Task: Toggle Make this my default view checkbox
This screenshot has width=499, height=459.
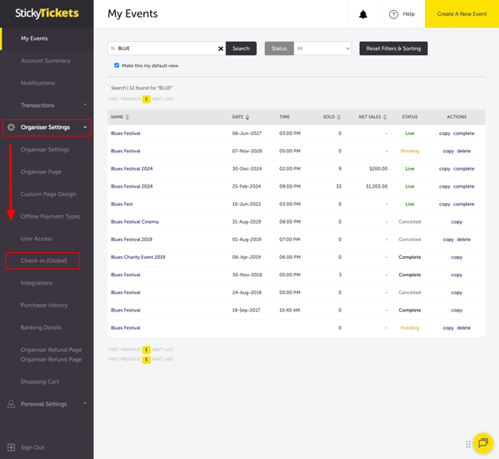Action: coord(117,65)
